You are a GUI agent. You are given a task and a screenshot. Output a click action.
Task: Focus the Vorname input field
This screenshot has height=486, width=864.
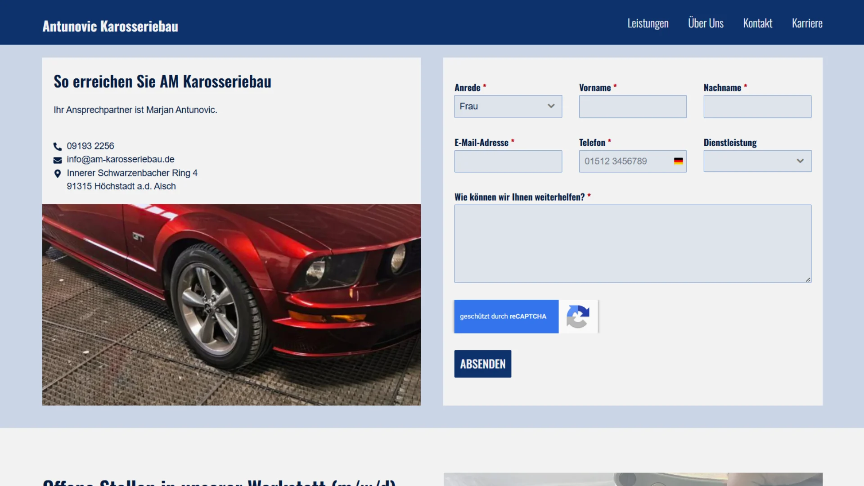(633, 107)
